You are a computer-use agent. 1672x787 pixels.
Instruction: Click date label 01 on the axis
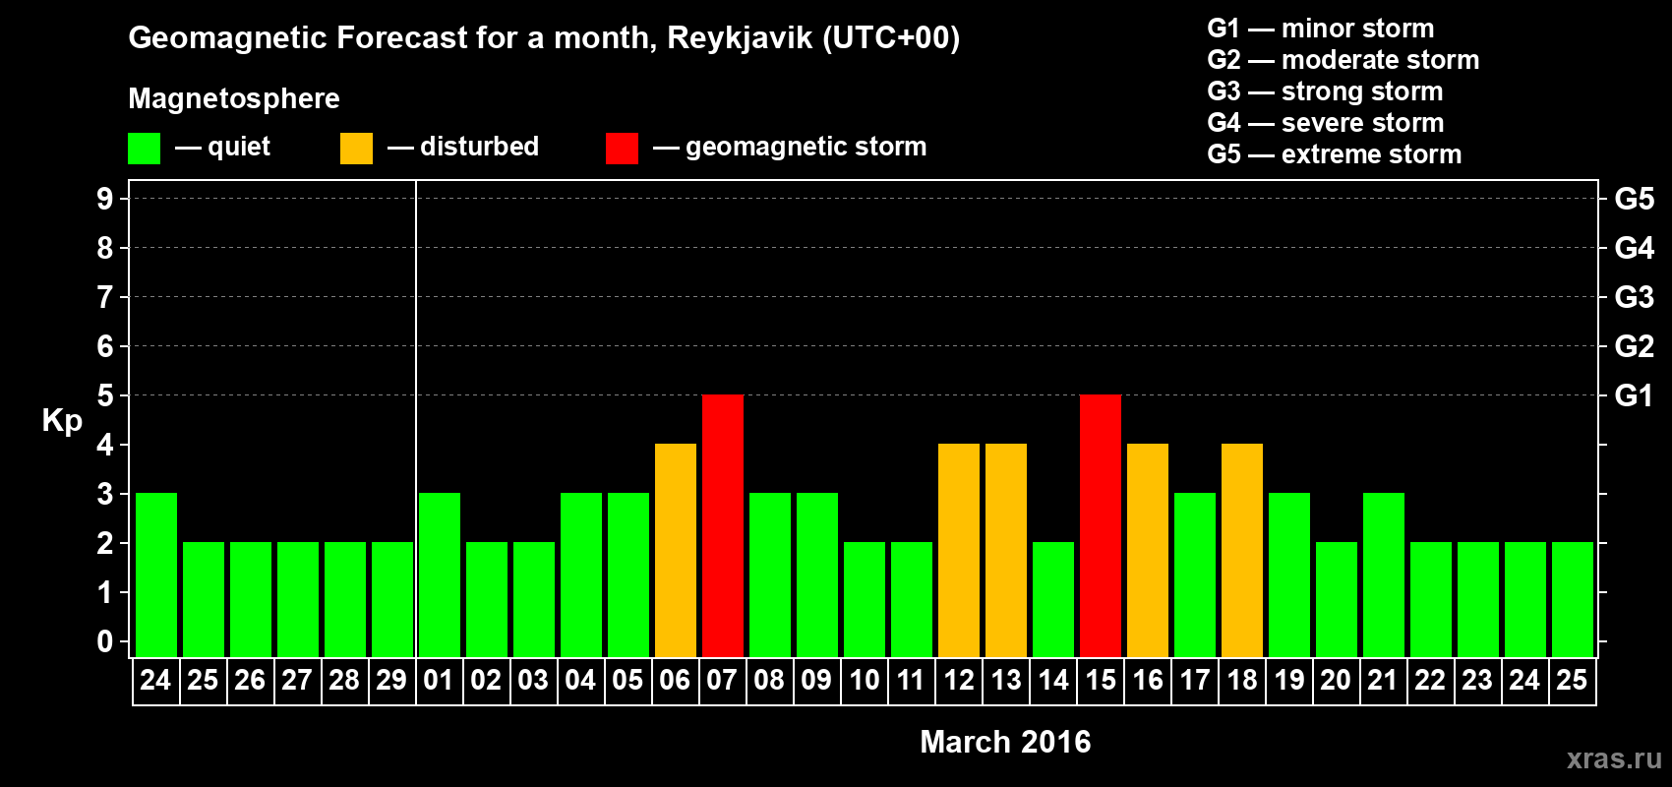(439, 680)
